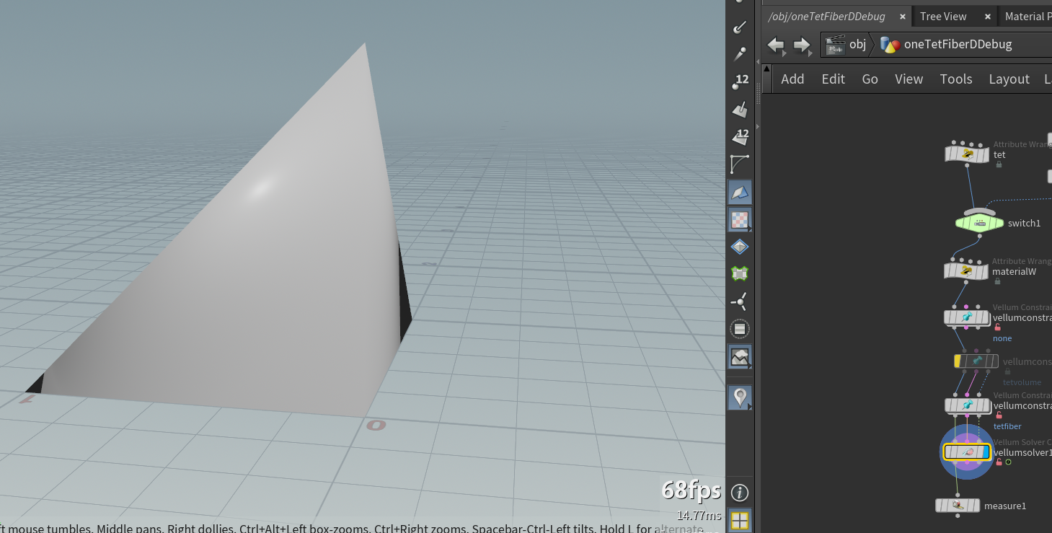Click red lock above none label
The width and height of the screenshot is (1052, 533).
(x=997, y=327)
